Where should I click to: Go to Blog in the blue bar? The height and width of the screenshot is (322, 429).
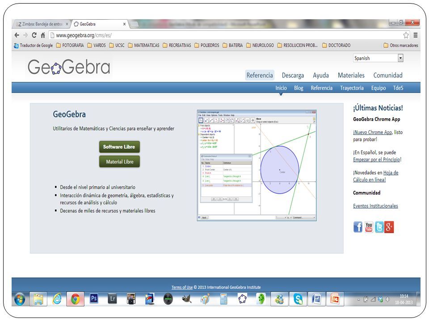(299, 88)
